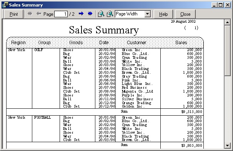Screen dimensions: 233x151
Task: Click the 20/09/96 date entry
Action: [x=107, y=95]
